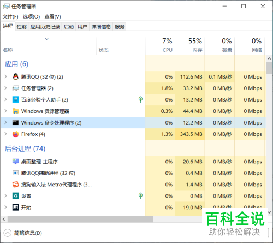This screenshot has height=243, width=273.
Task: Sort by the 内存 column header
Action: pyautogui.click(x=190, y=45)
